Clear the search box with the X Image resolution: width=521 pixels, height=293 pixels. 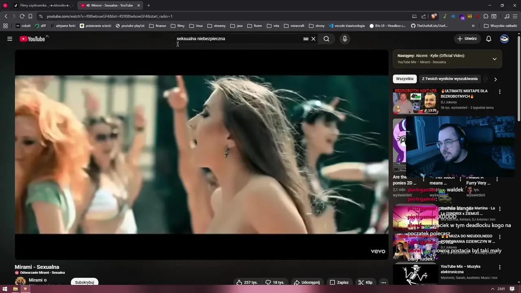313,39
